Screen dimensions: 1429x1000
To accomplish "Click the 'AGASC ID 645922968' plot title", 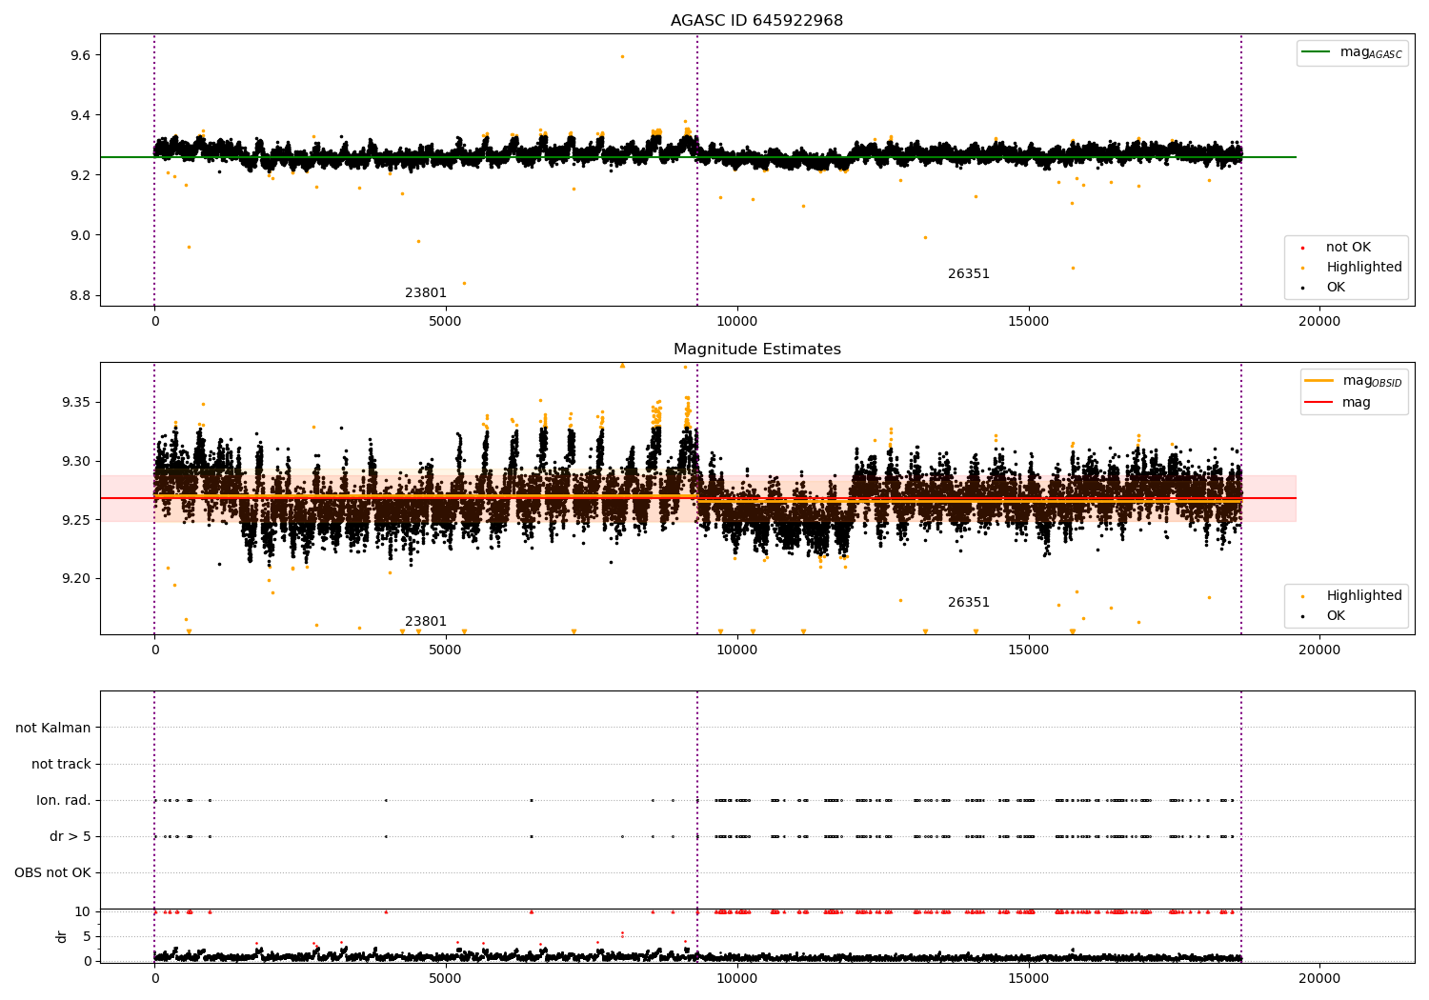I will 756,21.
